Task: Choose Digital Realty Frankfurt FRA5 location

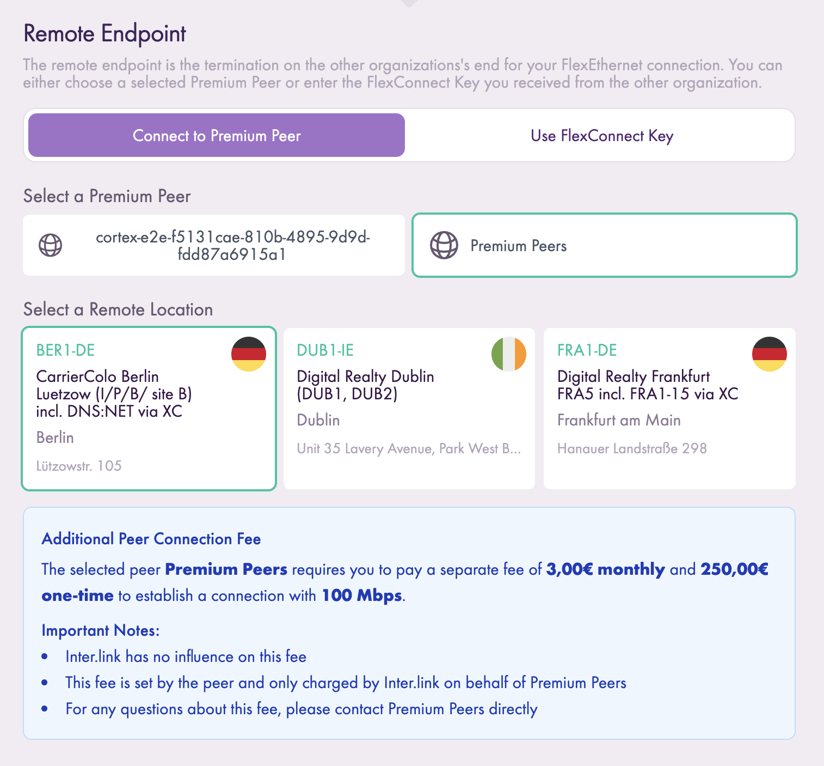Action: coord(648,385)
